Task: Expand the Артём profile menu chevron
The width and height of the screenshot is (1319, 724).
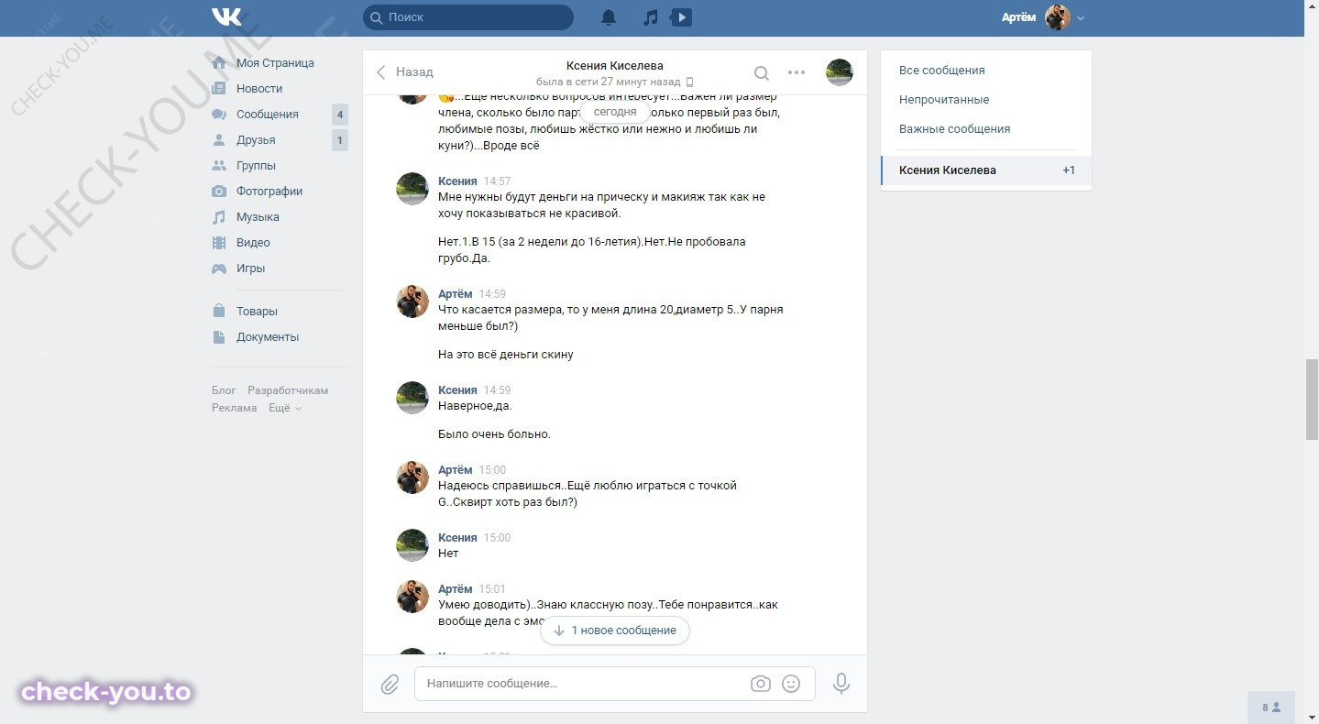Action: [1081, 18]
